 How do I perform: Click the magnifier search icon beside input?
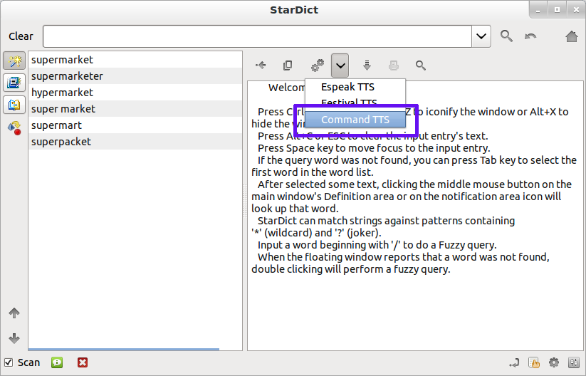[x=506, y=36]
